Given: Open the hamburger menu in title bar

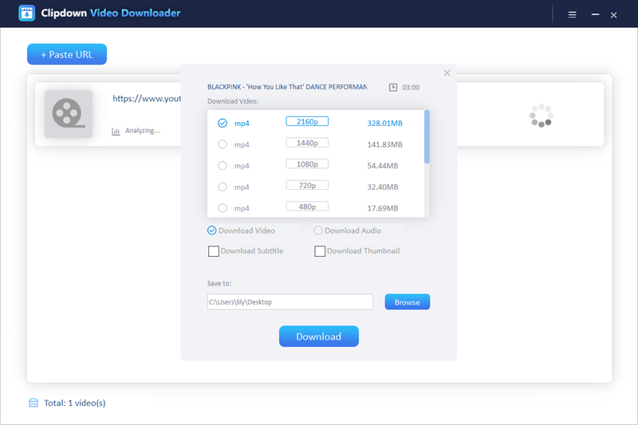Looking at the screenshot, I should (572, 14).
